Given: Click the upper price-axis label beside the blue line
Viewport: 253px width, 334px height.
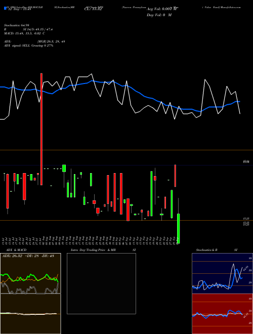Looking at the screenshot, I should (x=246, y=162).
